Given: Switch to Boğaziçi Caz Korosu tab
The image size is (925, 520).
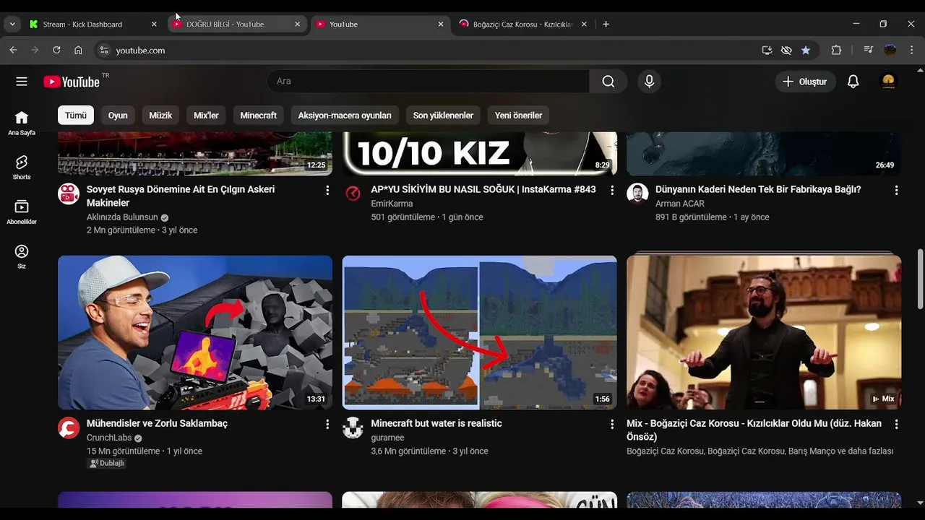Looking at the screenshot, I should click(522, 24).
